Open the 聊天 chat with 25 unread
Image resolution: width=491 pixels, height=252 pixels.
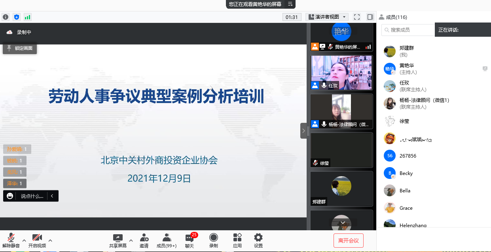point(190,240)
